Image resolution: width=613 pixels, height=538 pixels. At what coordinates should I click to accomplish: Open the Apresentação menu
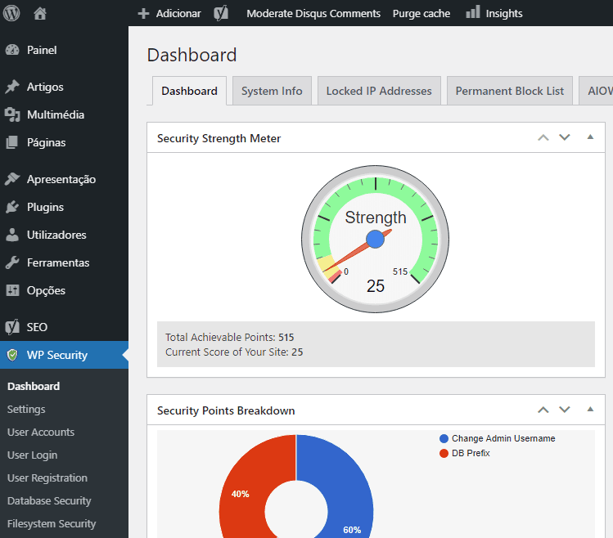[x=61, y=179]
